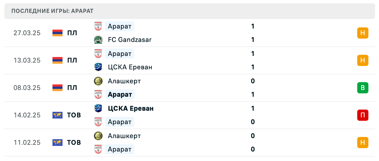
Task: Select the Алашкерт club crest
Action: pos(98,81)
